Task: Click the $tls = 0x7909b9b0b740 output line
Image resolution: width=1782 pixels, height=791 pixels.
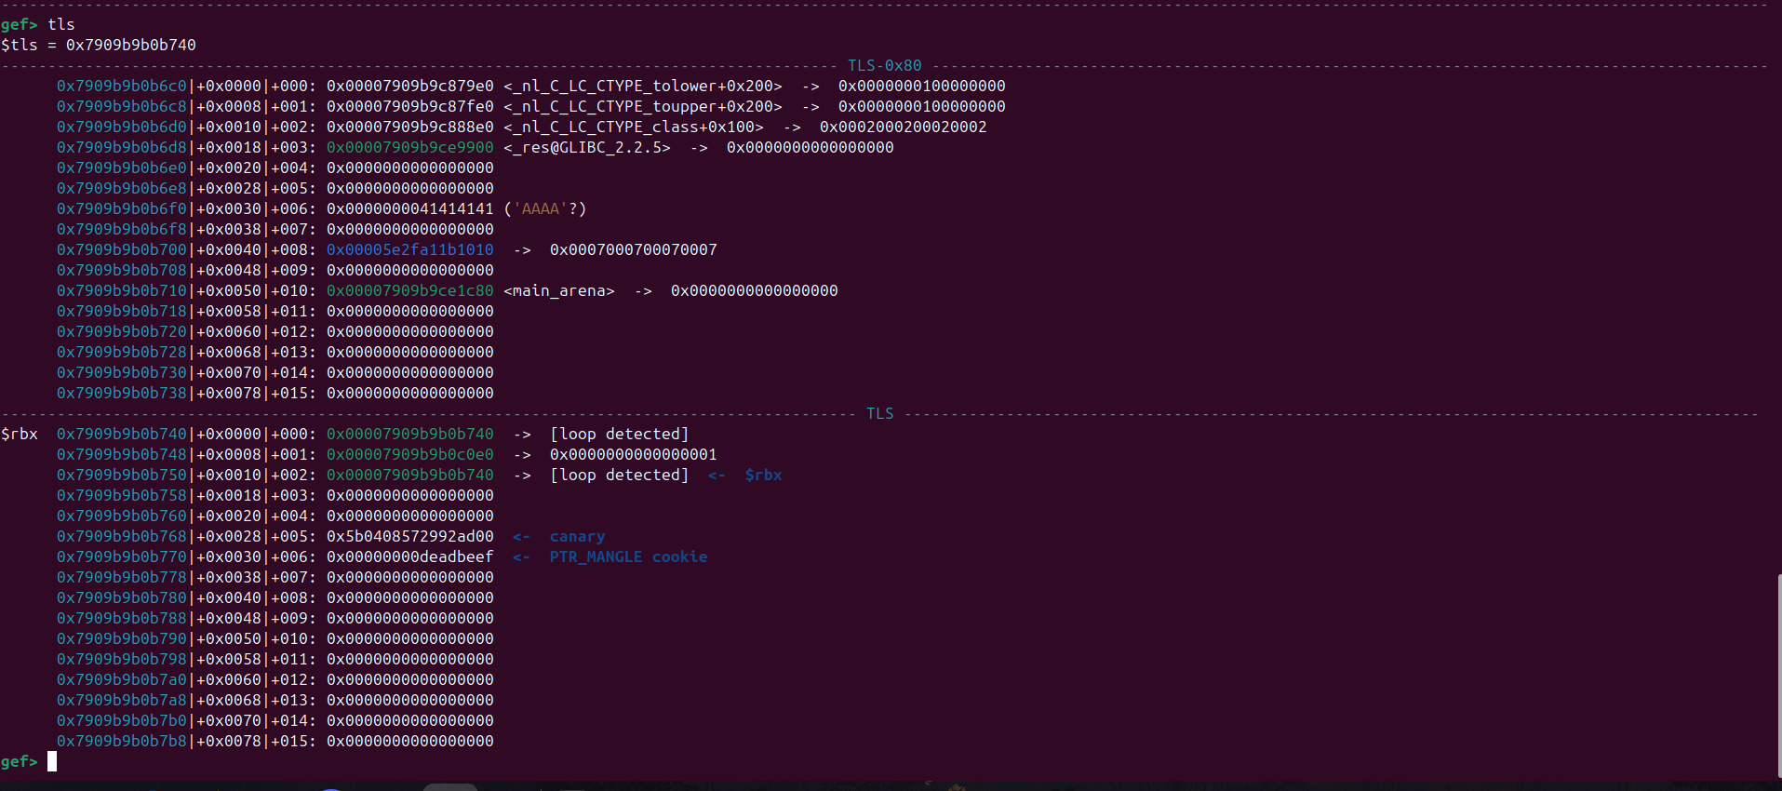Action: point(99,45)
